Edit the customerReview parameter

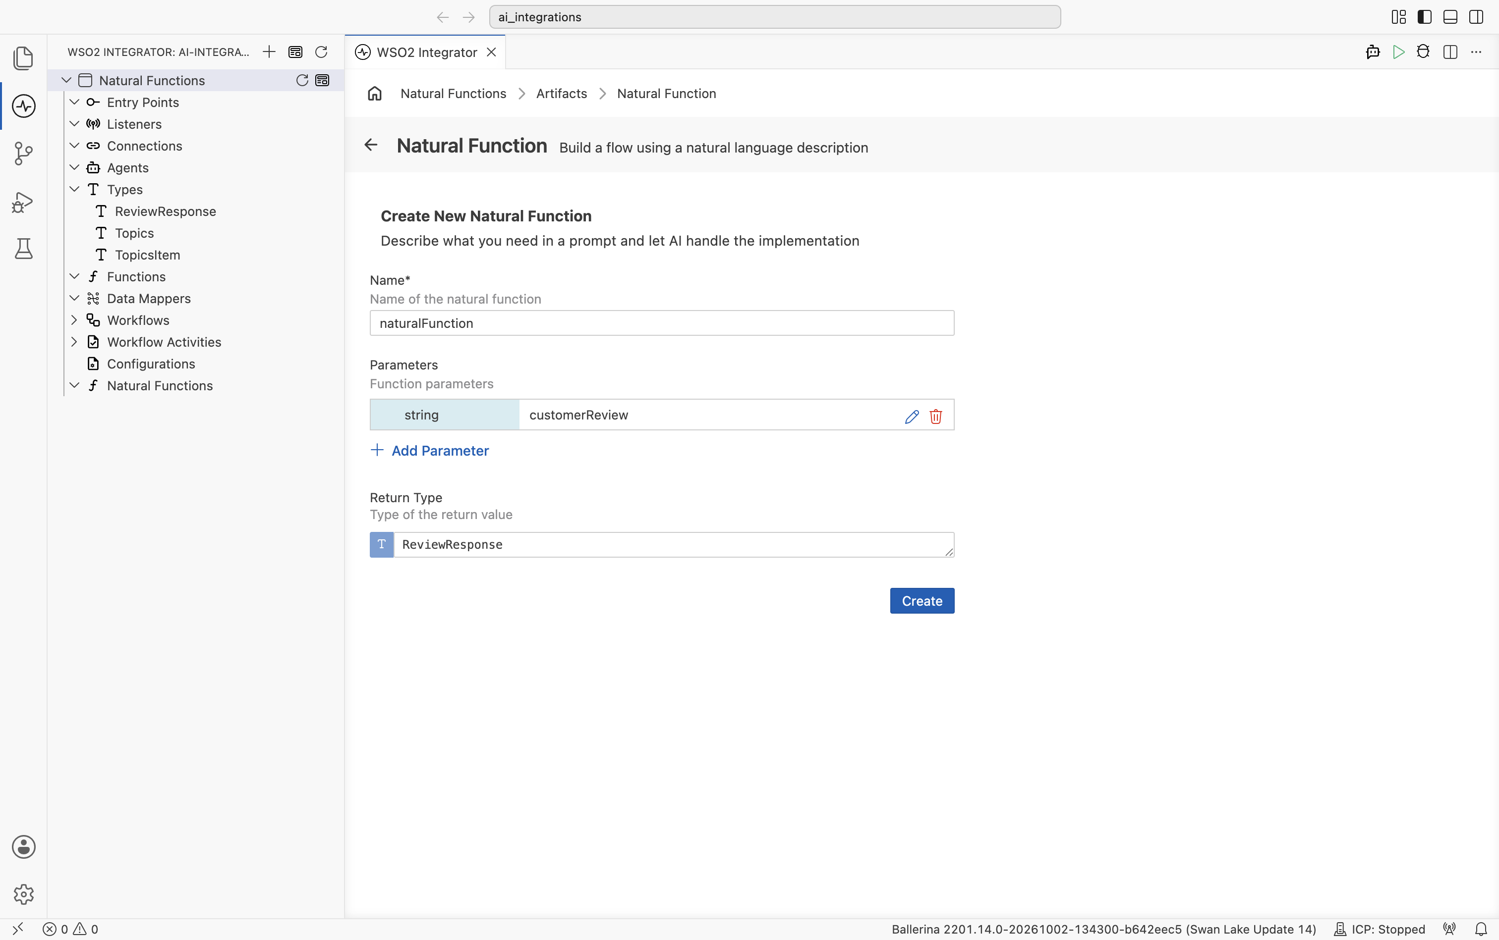pos(912,416)
